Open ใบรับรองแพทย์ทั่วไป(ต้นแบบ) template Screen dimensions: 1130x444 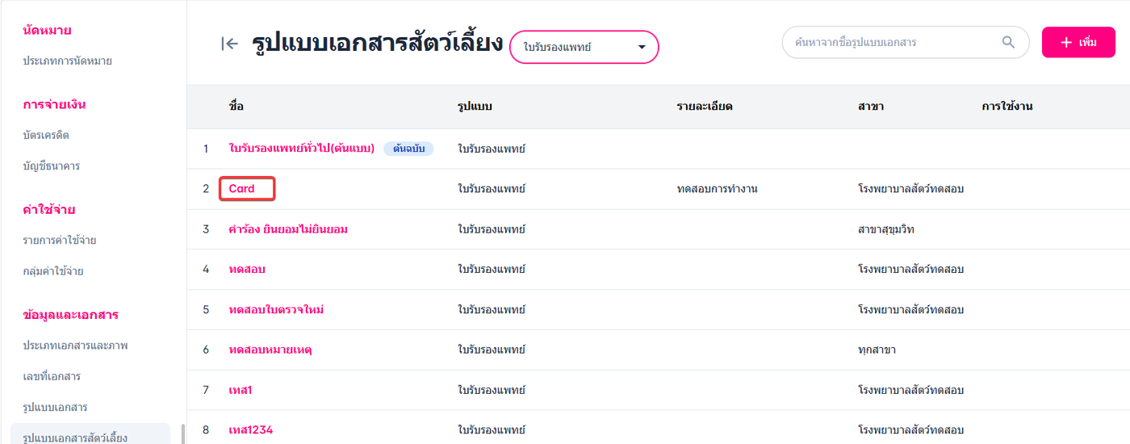pos(301,149)
